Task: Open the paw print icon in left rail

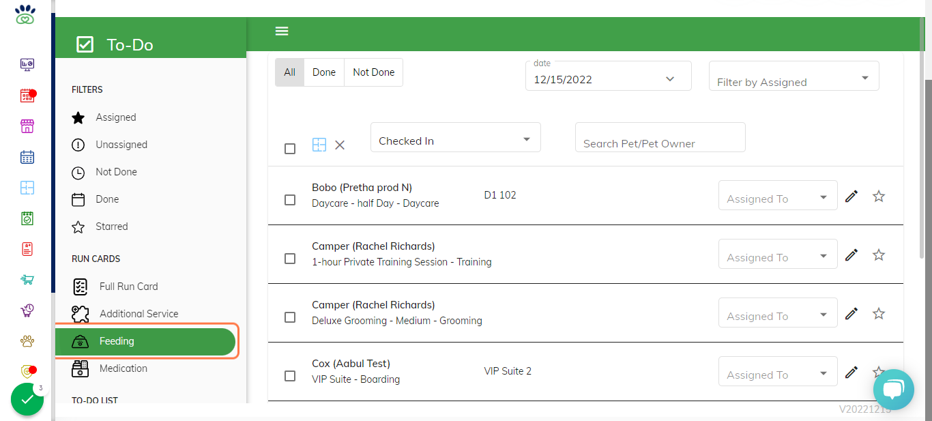Action: tap(27, 341)
